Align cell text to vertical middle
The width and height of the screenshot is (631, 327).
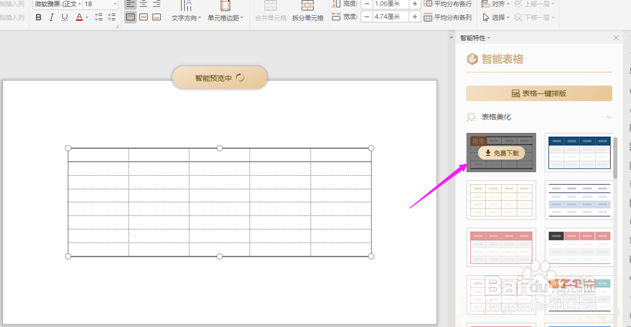coord(143,17)
